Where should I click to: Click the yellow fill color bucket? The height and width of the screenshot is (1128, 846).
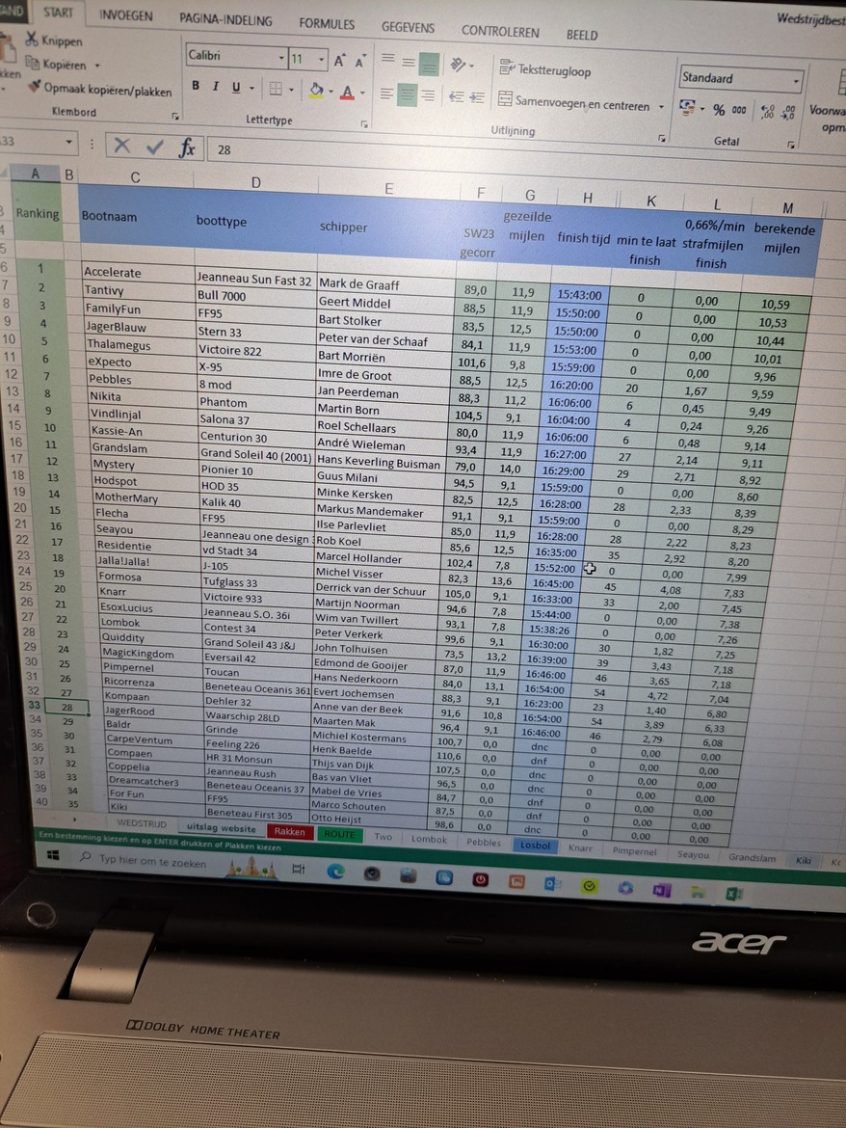click(x=316, y=91)
